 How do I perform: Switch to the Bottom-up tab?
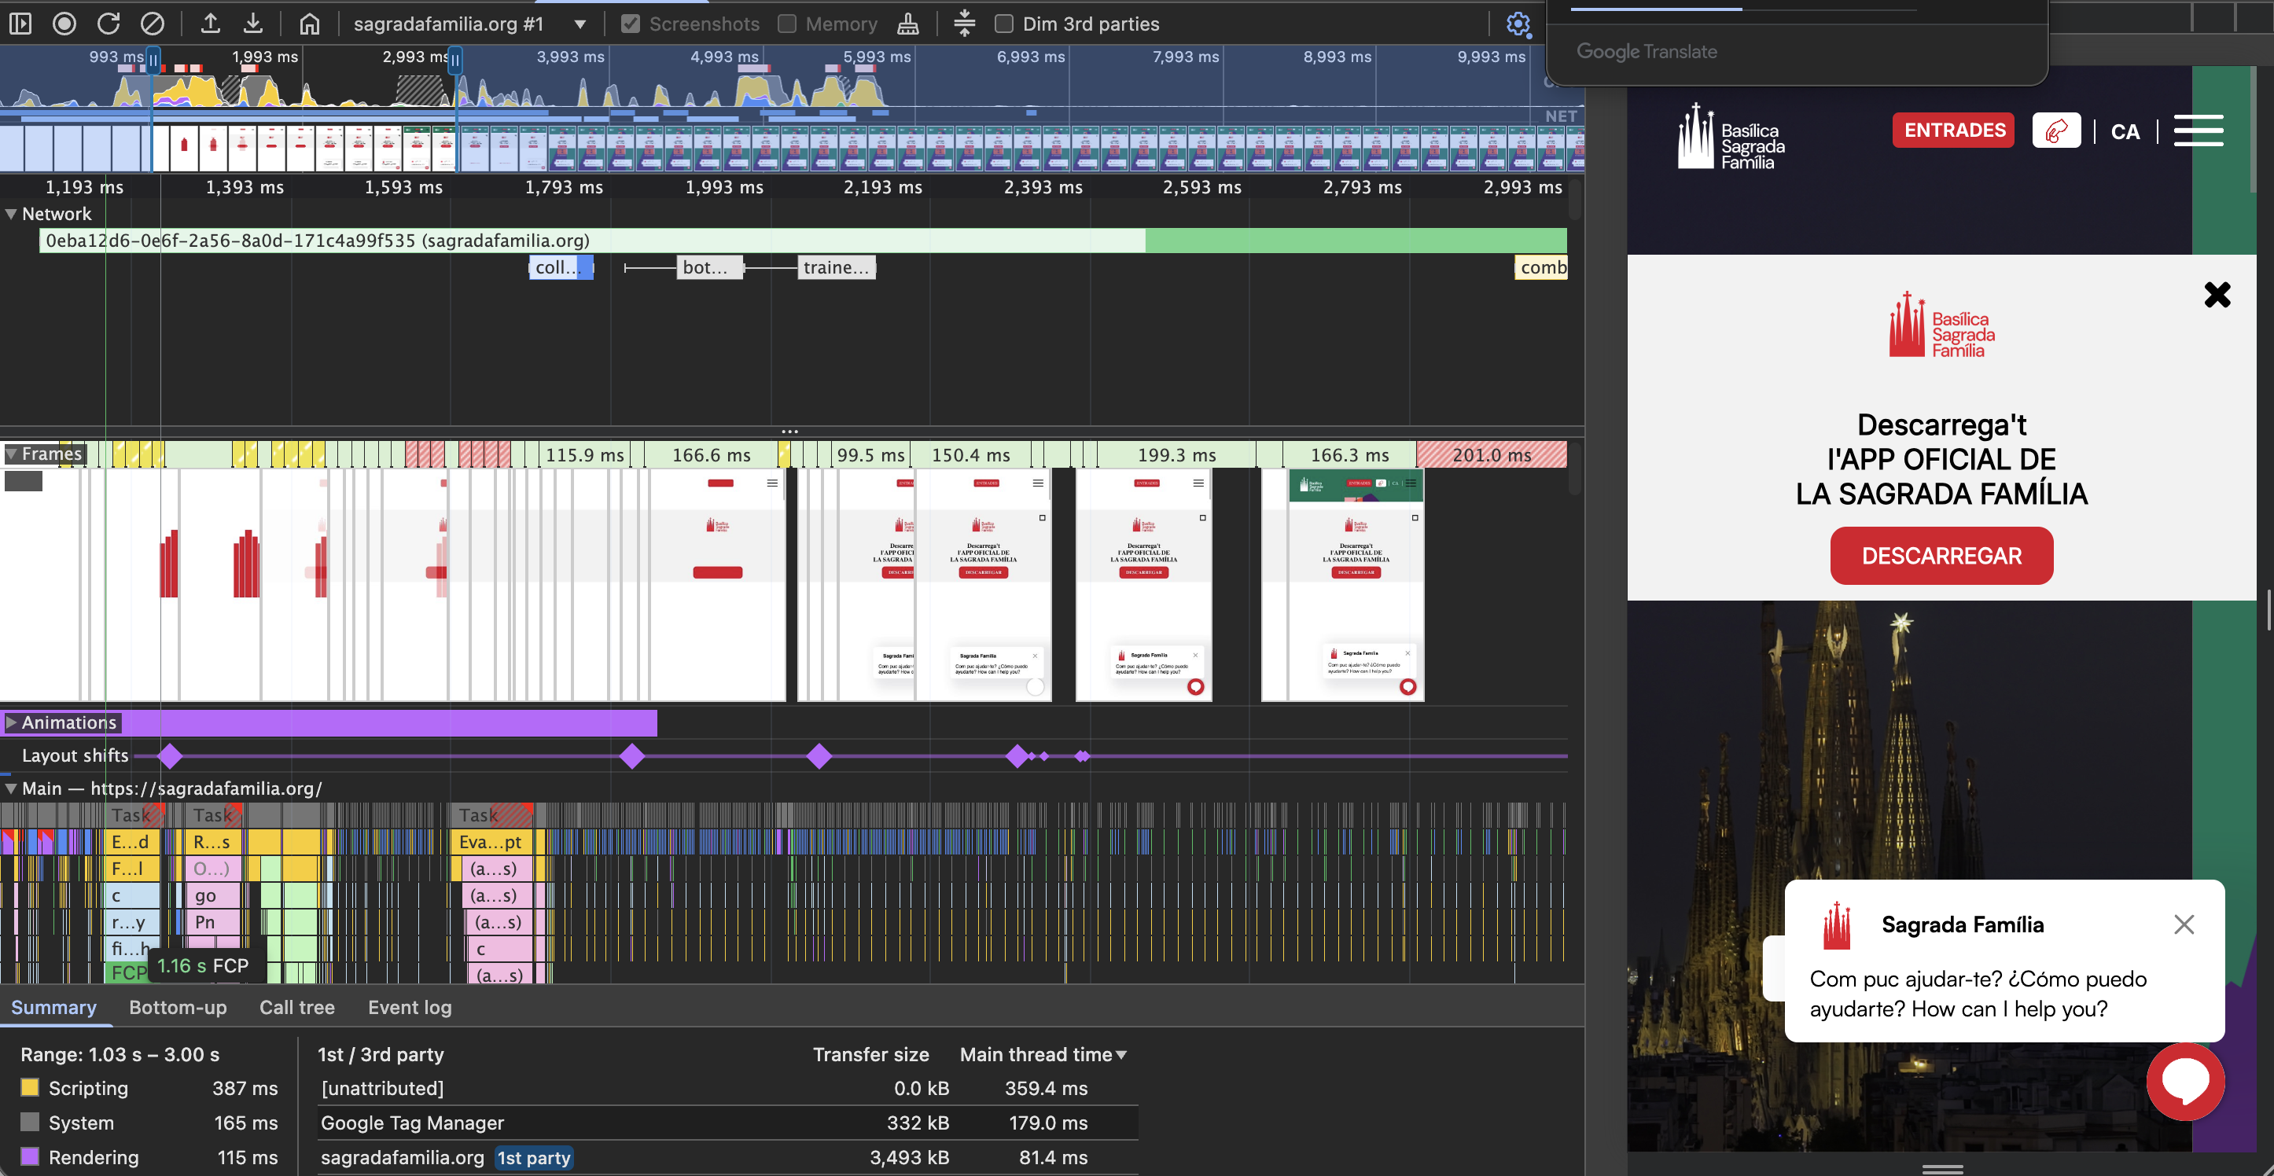coord(178,1007)
